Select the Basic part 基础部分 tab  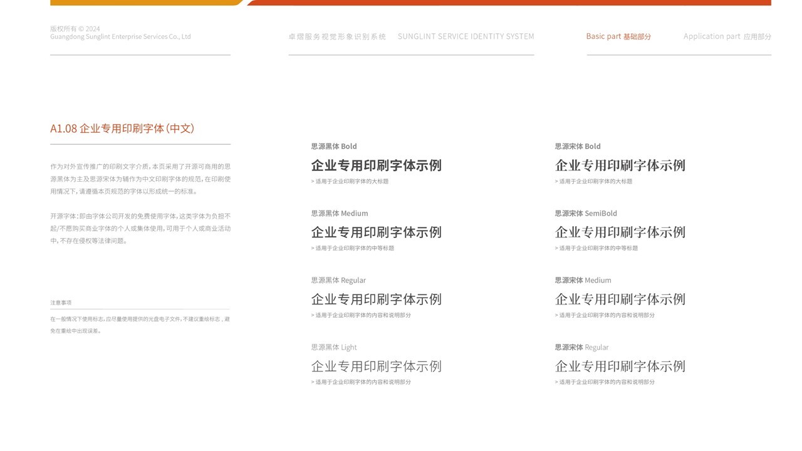coord(618,36)
